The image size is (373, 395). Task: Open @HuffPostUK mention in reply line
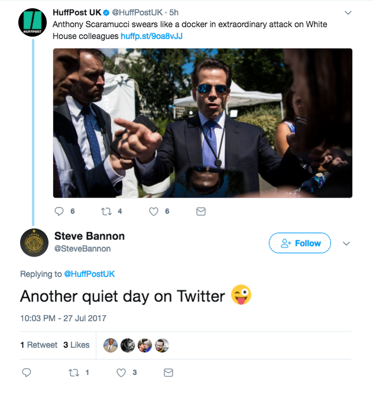click(89, 274)
